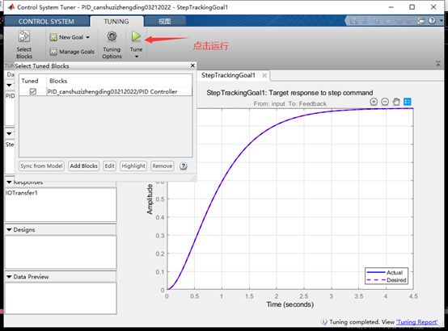Click the Sync from Model button

[41, 165]
